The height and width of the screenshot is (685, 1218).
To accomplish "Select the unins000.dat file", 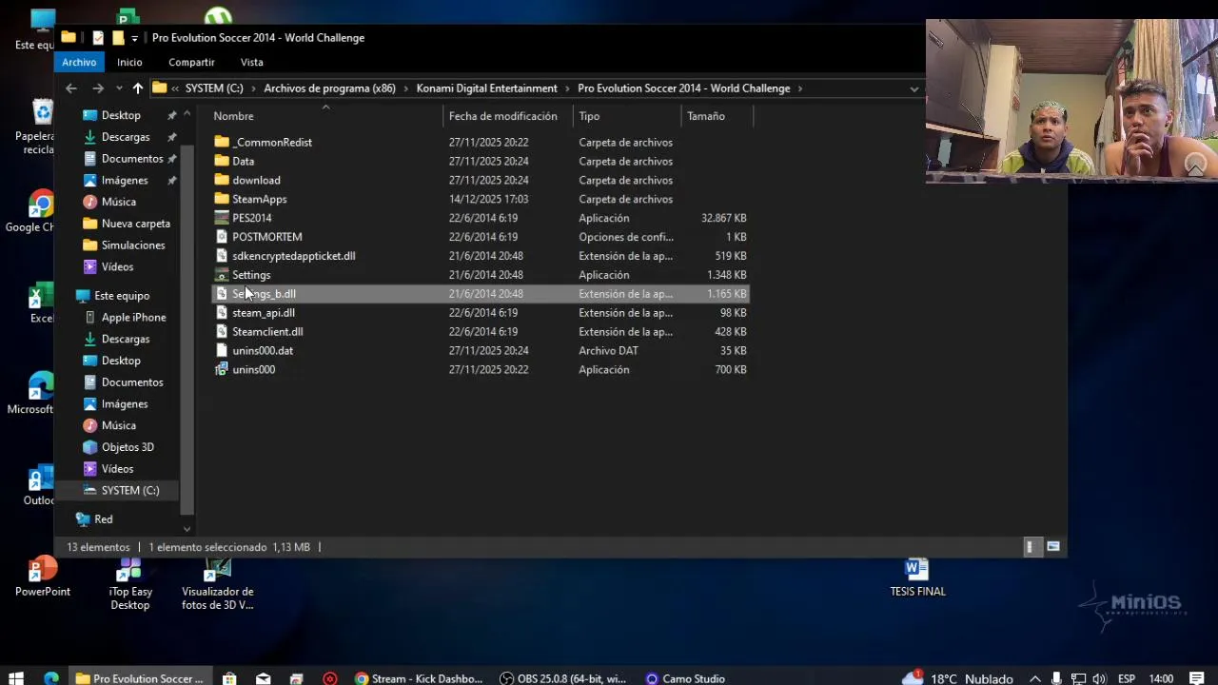I will coord(263,351).
